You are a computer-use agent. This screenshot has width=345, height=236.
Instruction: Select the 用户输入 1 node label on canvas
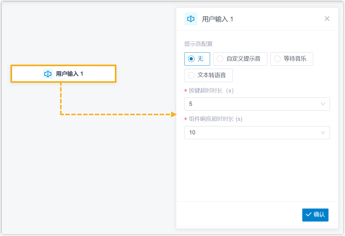pyautogui.click(x=70, y=74)
